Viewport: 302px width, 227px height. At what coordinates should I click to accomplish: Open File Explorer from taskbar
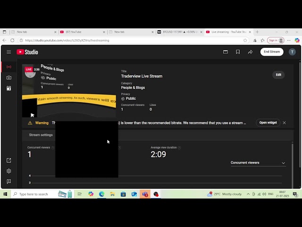(x=112, y=194)
